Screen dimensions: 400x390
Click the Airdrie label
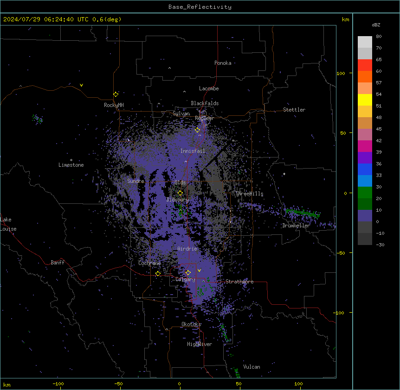tap(187, 249)
